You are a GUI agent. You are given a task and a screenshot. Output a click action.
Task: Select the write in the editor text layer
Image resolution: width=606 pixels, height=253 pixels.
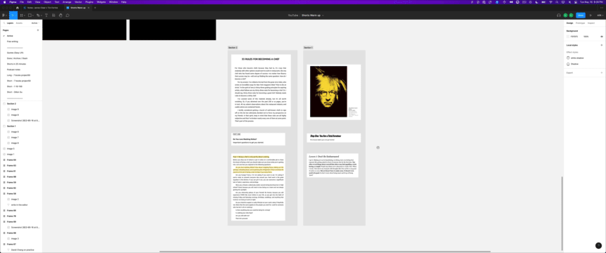[x=19, y=205]
